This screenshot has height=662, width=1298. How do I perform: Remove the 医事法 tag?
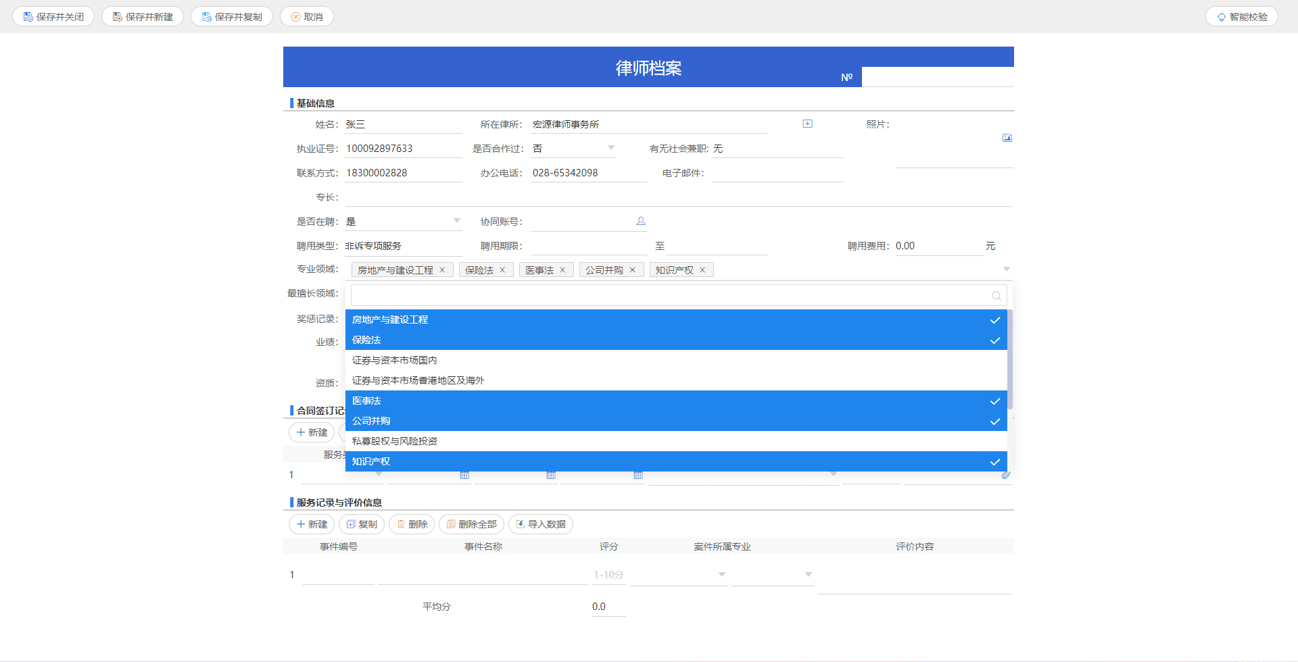click(x=562, y=270)
